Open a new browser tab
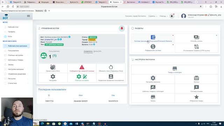Image resolution: width=224 pixels, height=126 pixels. click(196, 2)
